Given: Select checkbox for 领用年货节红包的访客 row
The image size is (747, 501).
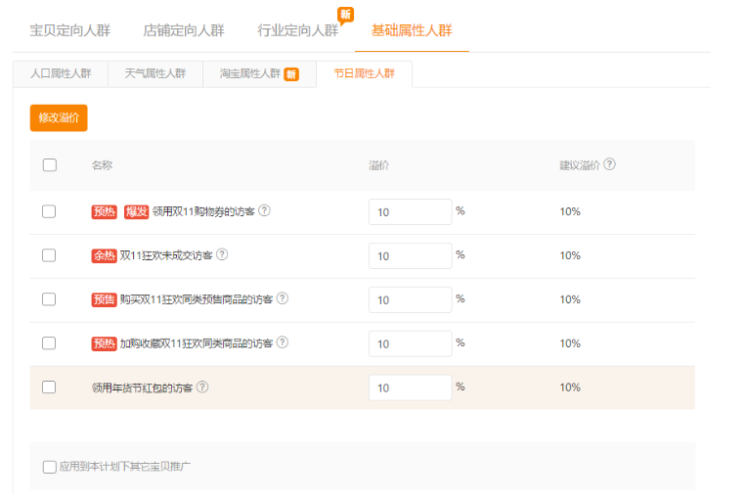Looking at the screenshot, I should (49, 387).
